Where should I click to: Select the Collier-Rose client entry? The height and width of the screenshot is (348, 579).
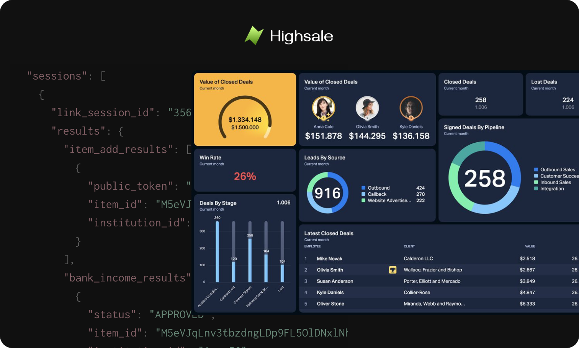pos(417,293)
